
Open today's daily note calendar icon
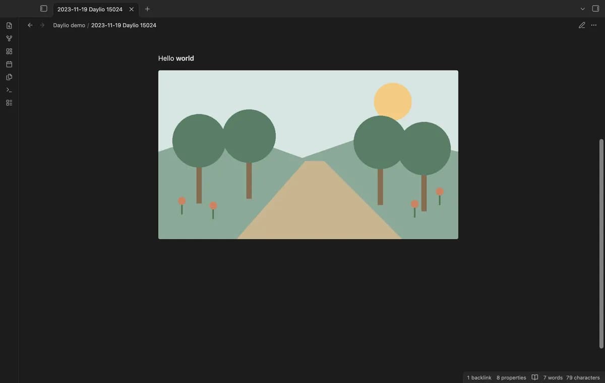tap(9, 64)
